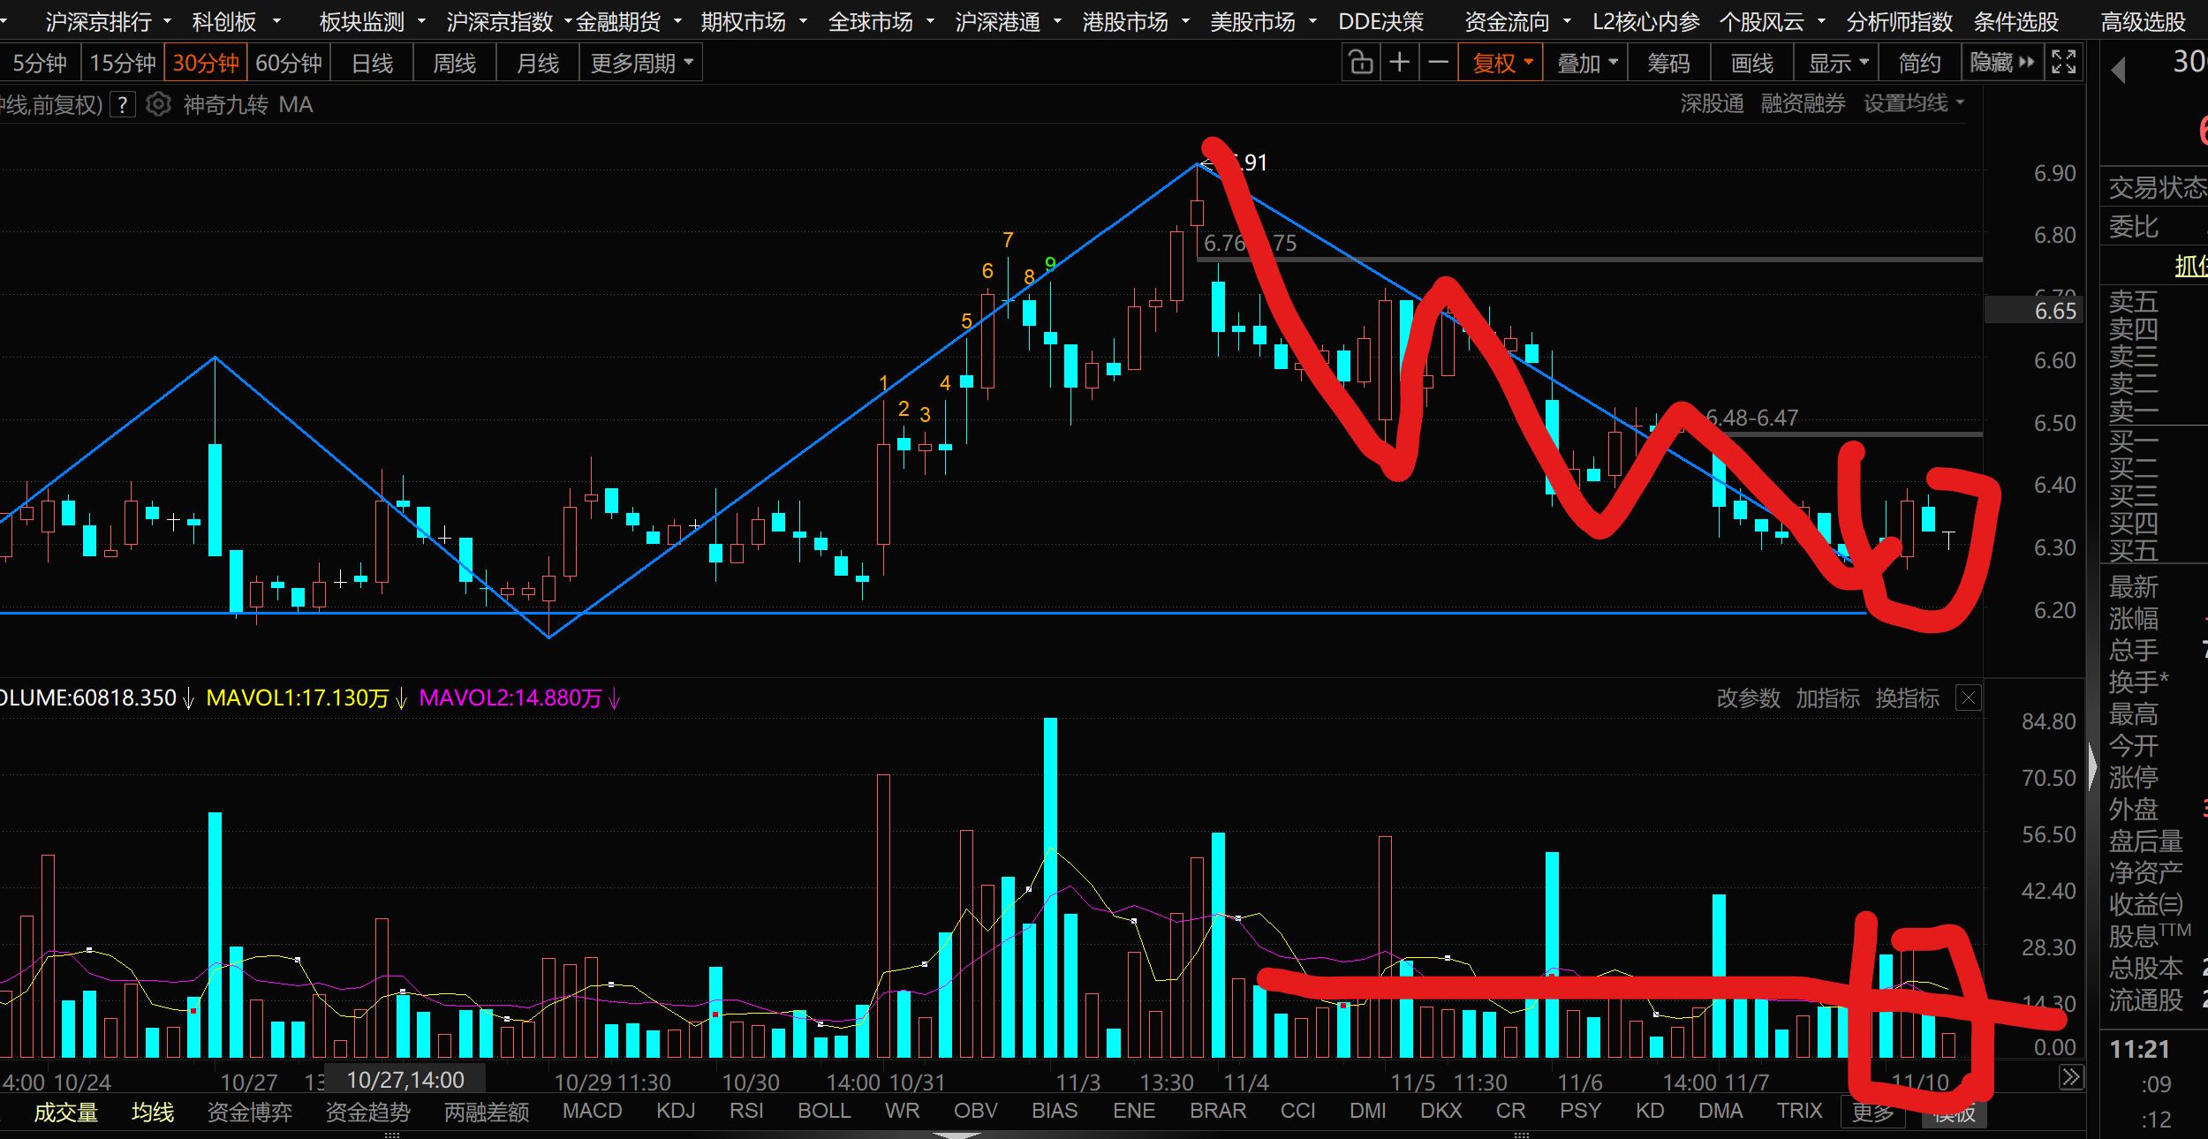Enter fullscreen chart mode icon
The height and width of the screenshot is (1139, 2208).
point(2063,63)
